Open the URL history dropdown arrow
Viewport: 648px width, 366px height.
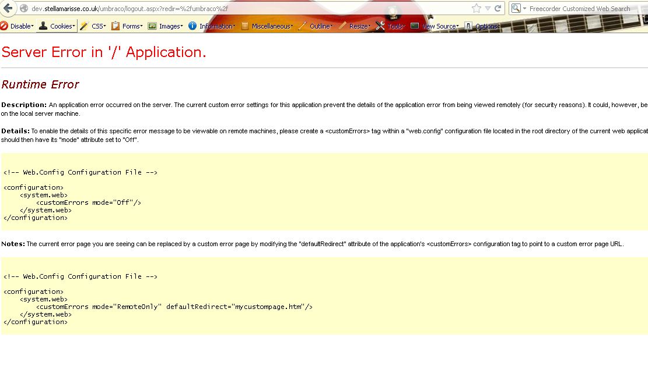(x=488, y=8)
